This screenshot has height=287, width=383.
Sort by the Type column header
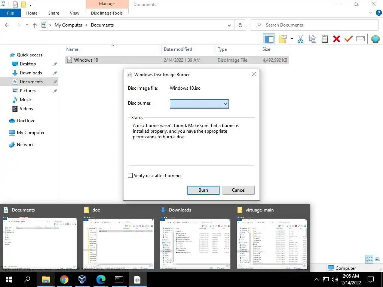238,49
